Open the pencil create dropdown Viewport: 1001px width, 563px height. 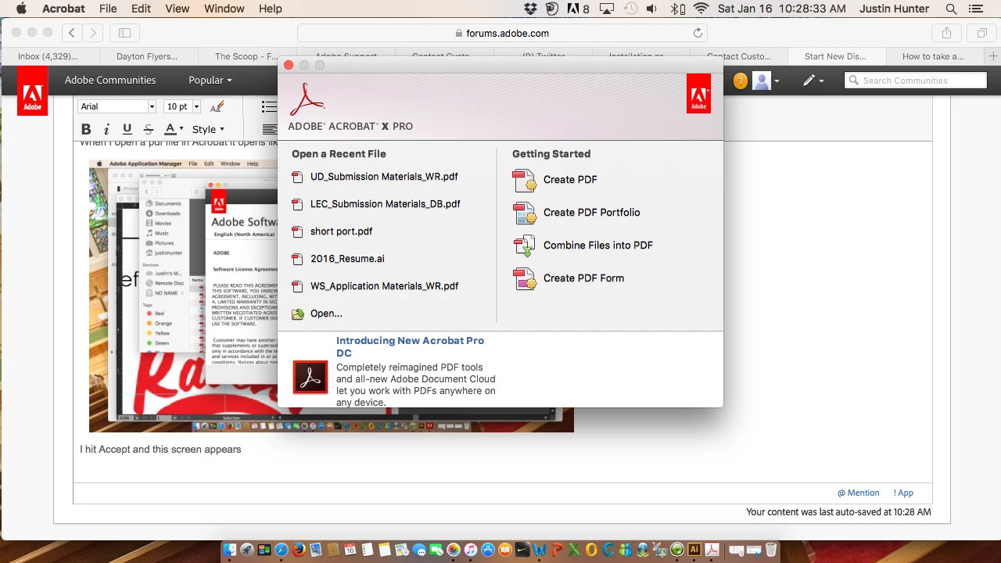pos(813,81)
